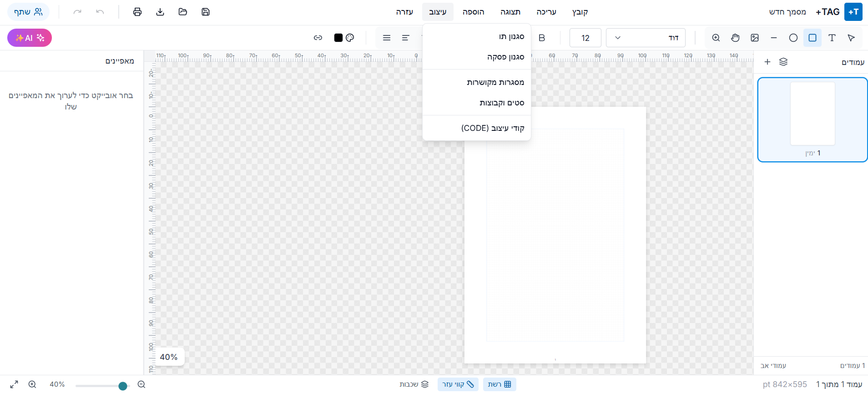
Task: Click the שתף share button
Action: point(28,12)
